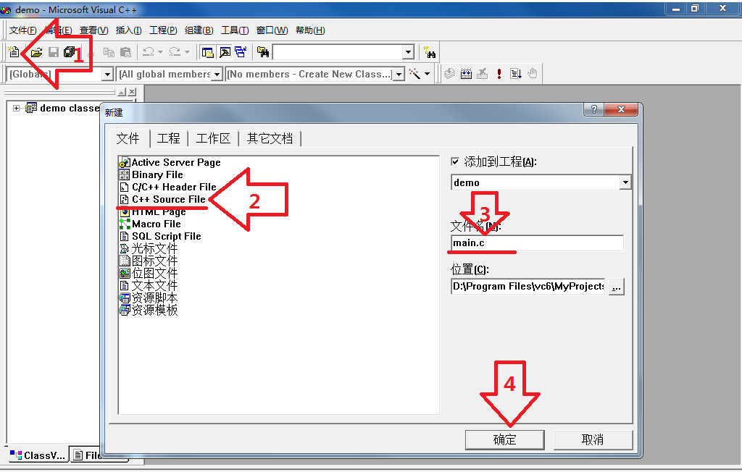Click the Find in Files toolbar icon
The width and height of the screenshot is (742, 472).
coord(263,52)
